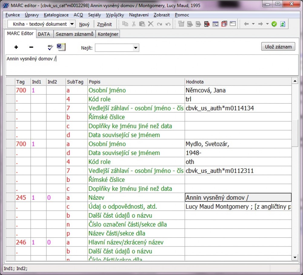Click the Word document export icon
This screenshot has height=275, width=303.
click(61, 47)
